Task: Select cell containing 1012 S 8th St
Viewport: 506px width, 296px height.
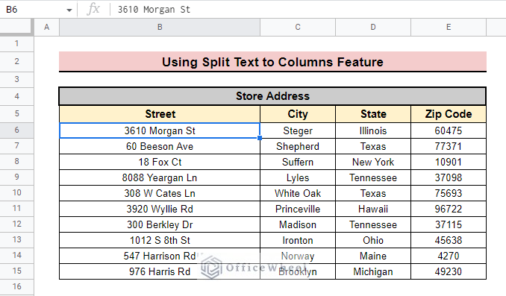Action: click(x=160, y=240)
